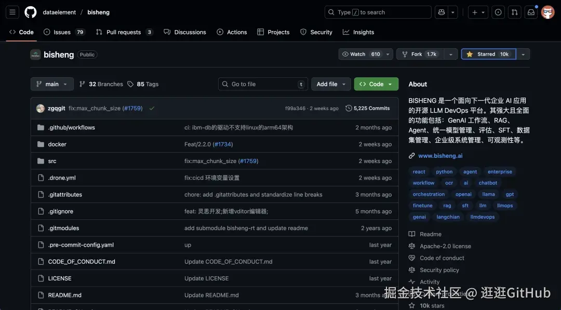Click the user avatar in header
Image resolution: width=561 pixels, height=310 pixels.
coord(548,12)
